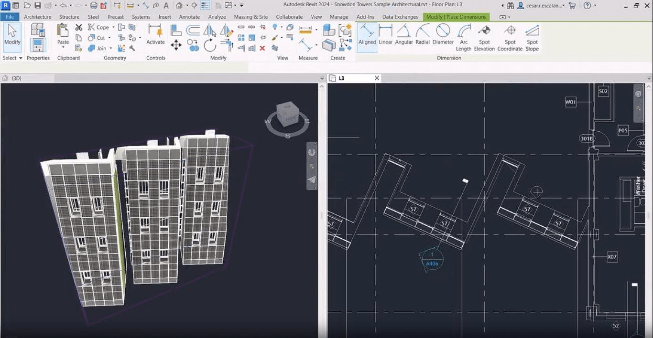Toggle Thin Lines in quick access toolbar

[205, 5]
